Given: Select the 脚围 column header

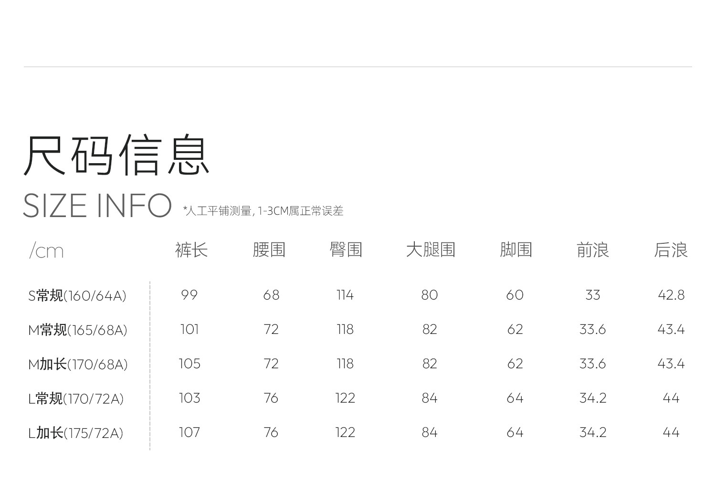Looking at the screenshot, I should (516, 250).
